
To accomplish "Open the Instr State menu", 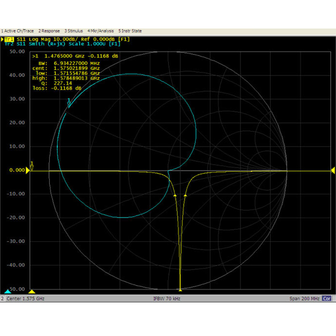I will coord(130,31).
